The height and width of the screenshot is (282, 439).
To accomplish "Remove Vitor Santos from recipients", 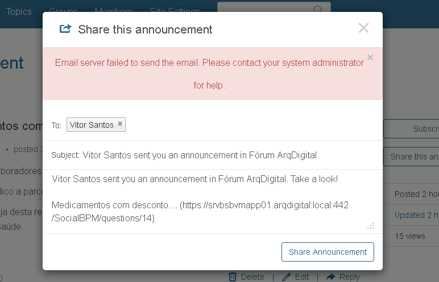I will click(x=120, y=124).
